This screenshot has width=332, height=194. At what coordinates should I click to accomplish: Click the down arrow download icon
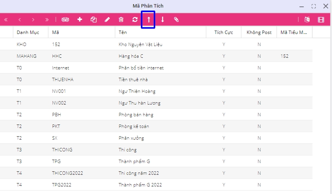click(x=163, y=20)
